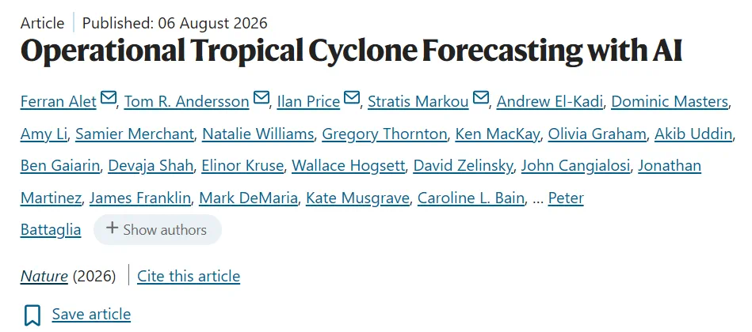This screenshot has height=332, width=752.
Task: Open the Samier Merchant author link
Action: [x=135, y=134]
